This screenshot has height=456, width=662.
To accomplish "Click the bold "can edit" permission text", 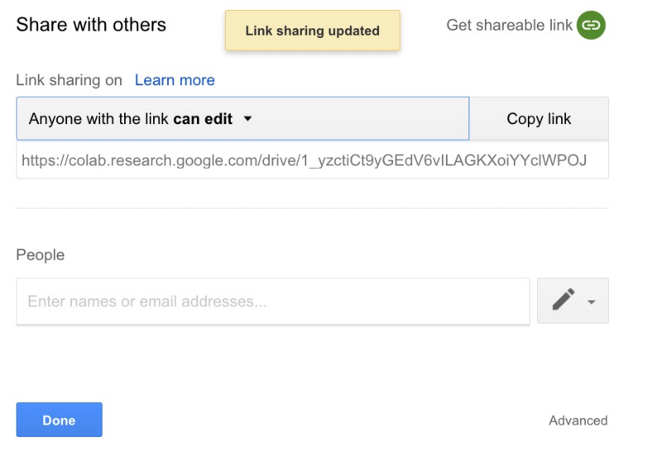I will point(203,119).
